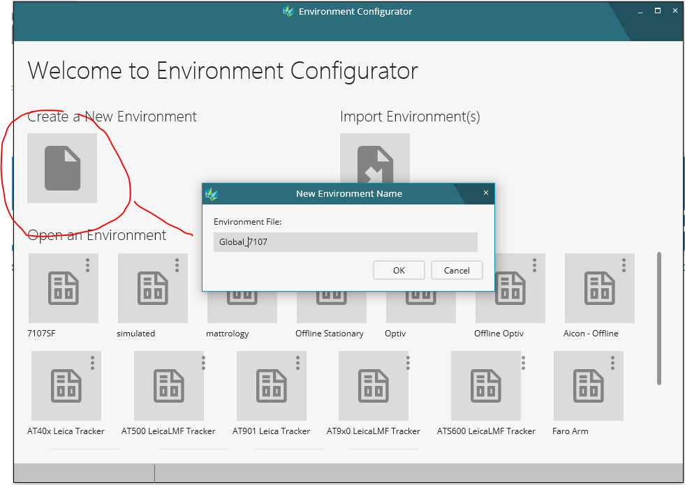685x485 pixels.
Task: Cancel the New Environment Name dialog
Action: [457, 270]
